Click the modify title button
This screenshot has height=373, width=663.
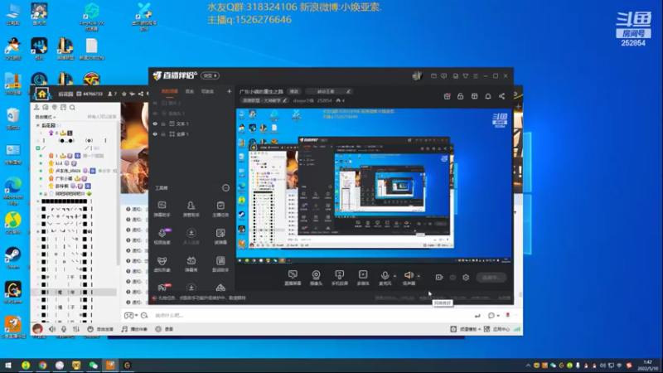point(294,91)
